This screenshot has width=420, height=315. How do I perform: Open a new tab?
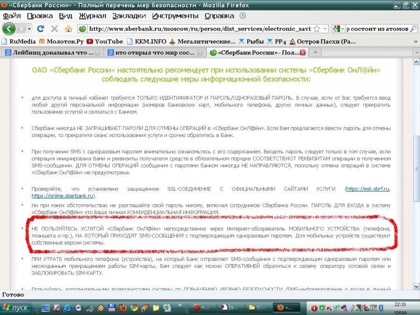coord(316,52)
